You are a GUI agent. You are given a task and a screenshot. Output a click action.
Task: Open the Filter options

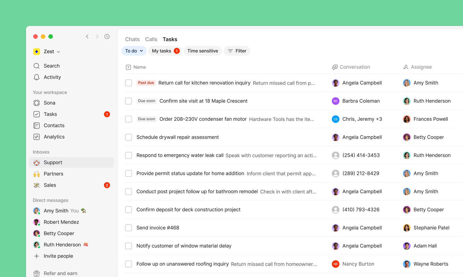(237, 51)
